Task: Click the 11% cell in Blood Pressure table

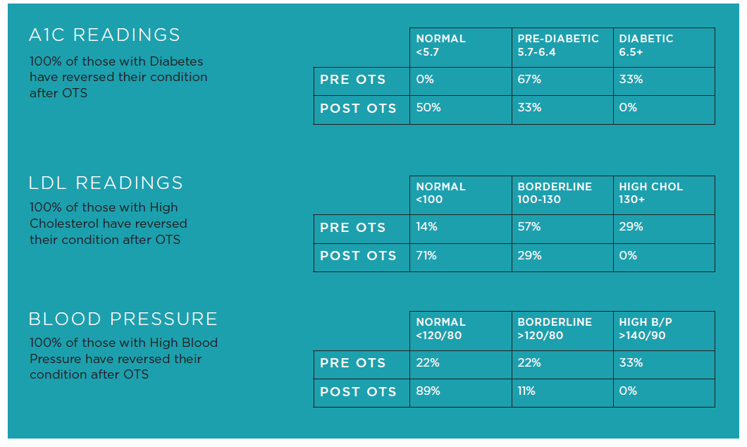Action: 526,391
